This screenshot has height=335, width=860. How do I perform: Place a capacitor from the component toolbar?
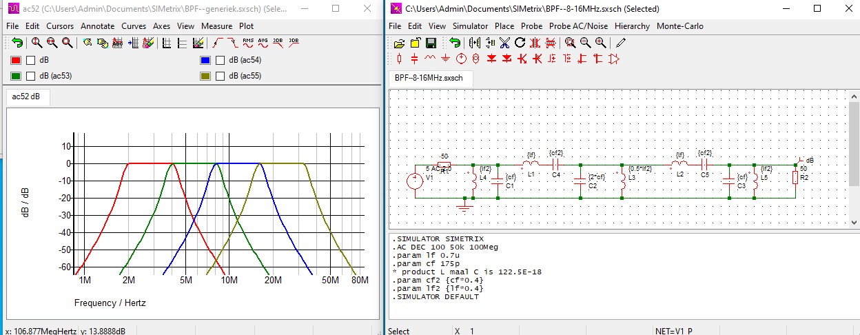click(x=414, y=59)
